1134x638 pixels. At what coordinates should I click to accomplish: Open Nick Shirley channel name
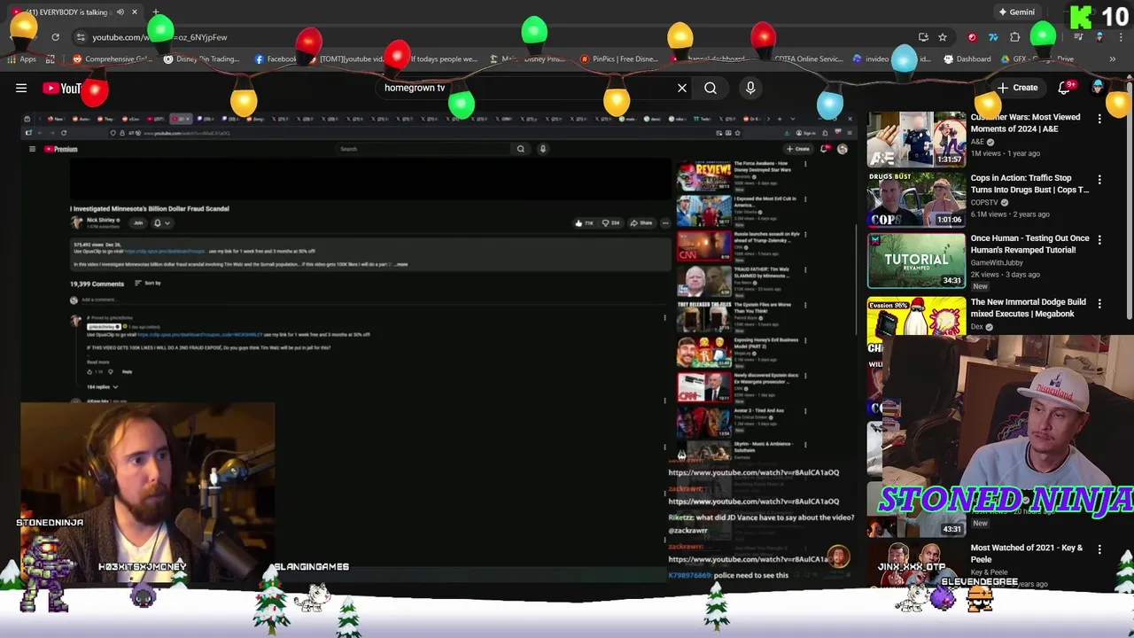pos(101,220)
